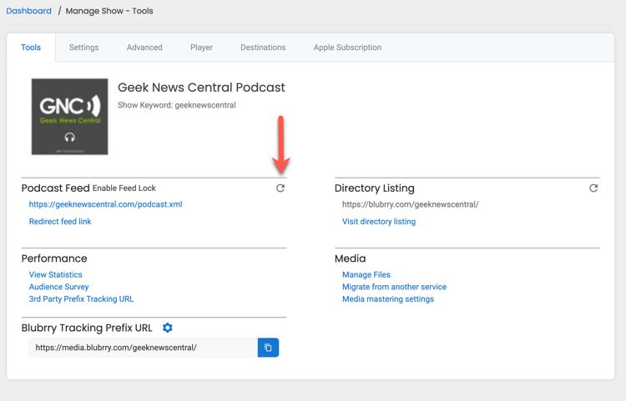Select the Tools tab
This screenshot has height=401, width=626.
pyautogui.click(x=31, y=48)
